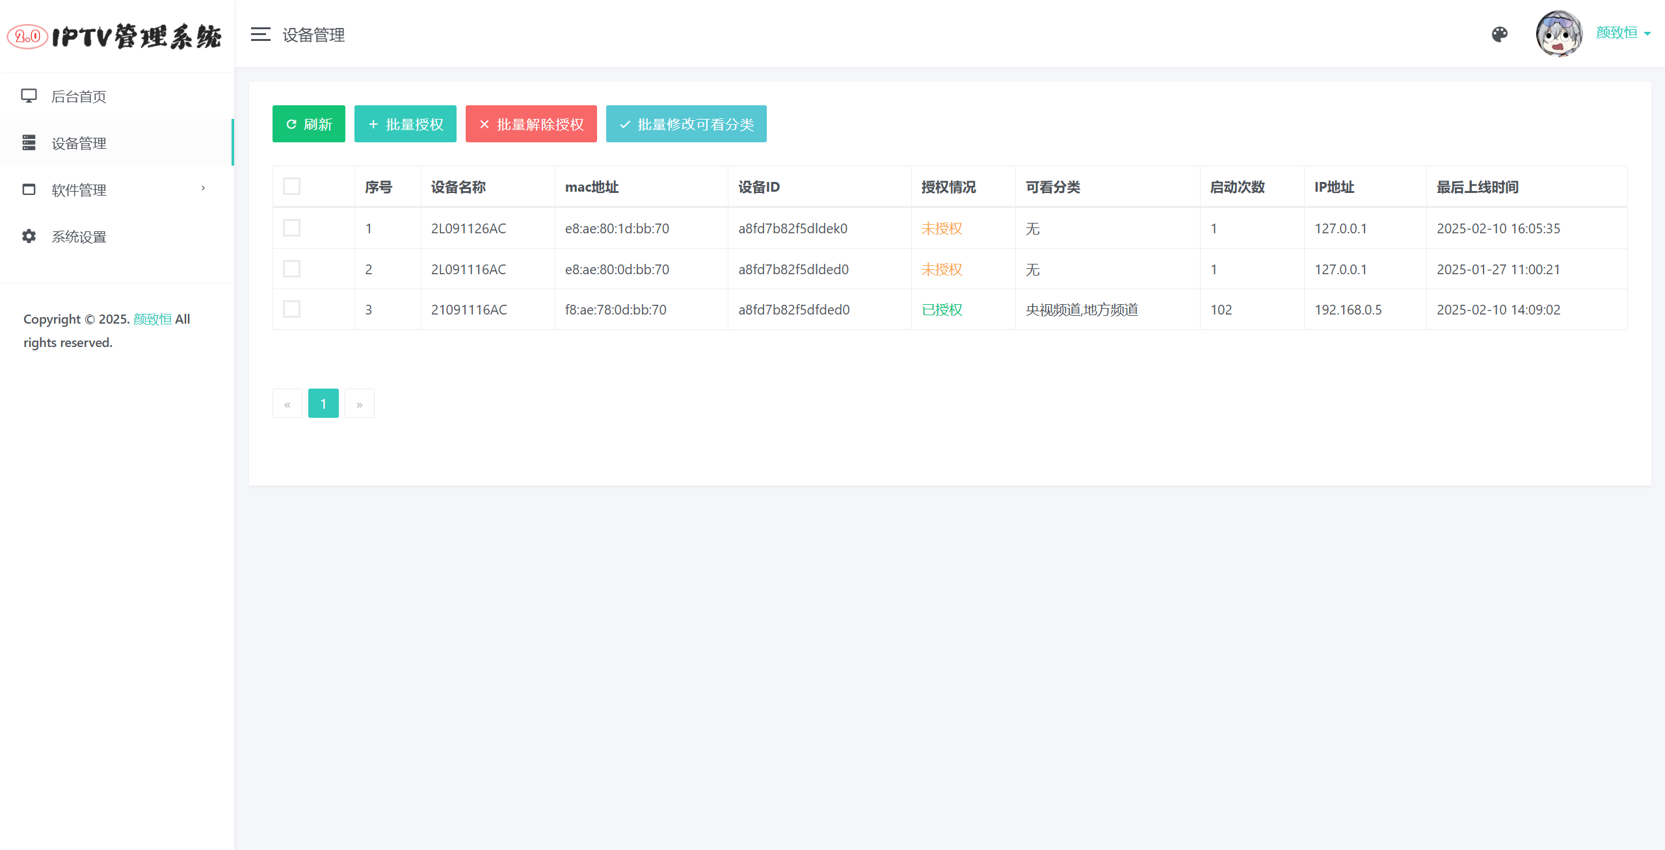Click the theme palette icon in header
This screenshot has height=850, width=1665.
pyautogui.click(x=1499, y=33)
